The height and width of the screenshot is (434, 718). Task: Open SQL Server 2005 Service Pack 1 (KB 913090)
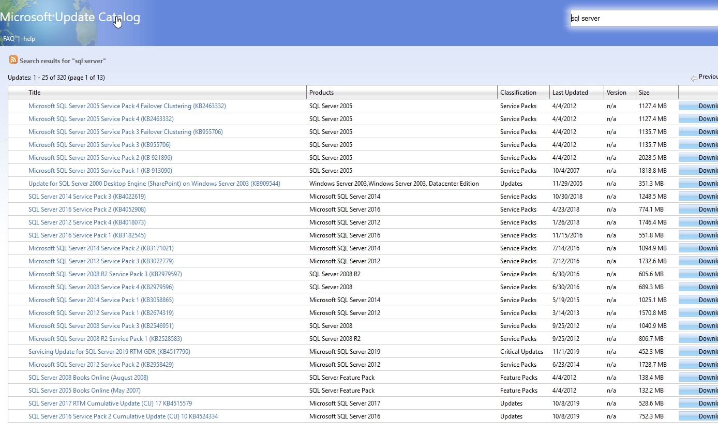[x=100, y=171]
